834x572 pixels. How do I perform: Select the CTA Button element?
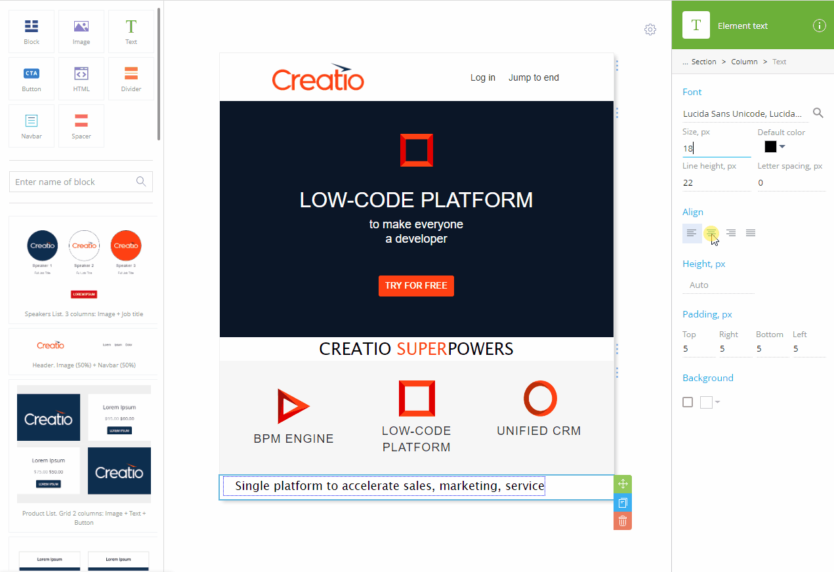[31, 79]
